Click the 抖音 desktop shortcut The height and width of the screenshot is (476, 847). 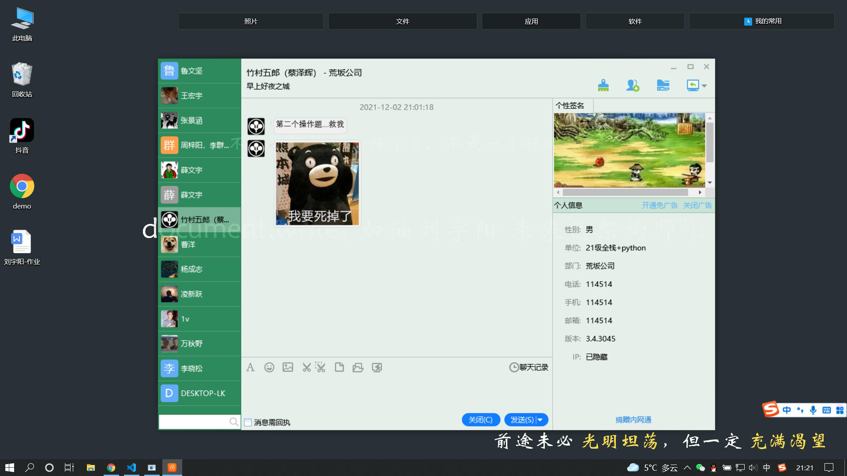coord(22,136)
